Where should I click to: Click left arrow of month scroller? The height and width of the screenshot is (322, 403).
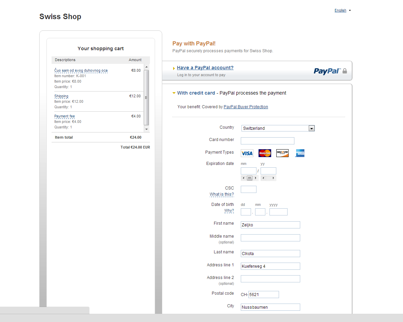pos(244,178)
